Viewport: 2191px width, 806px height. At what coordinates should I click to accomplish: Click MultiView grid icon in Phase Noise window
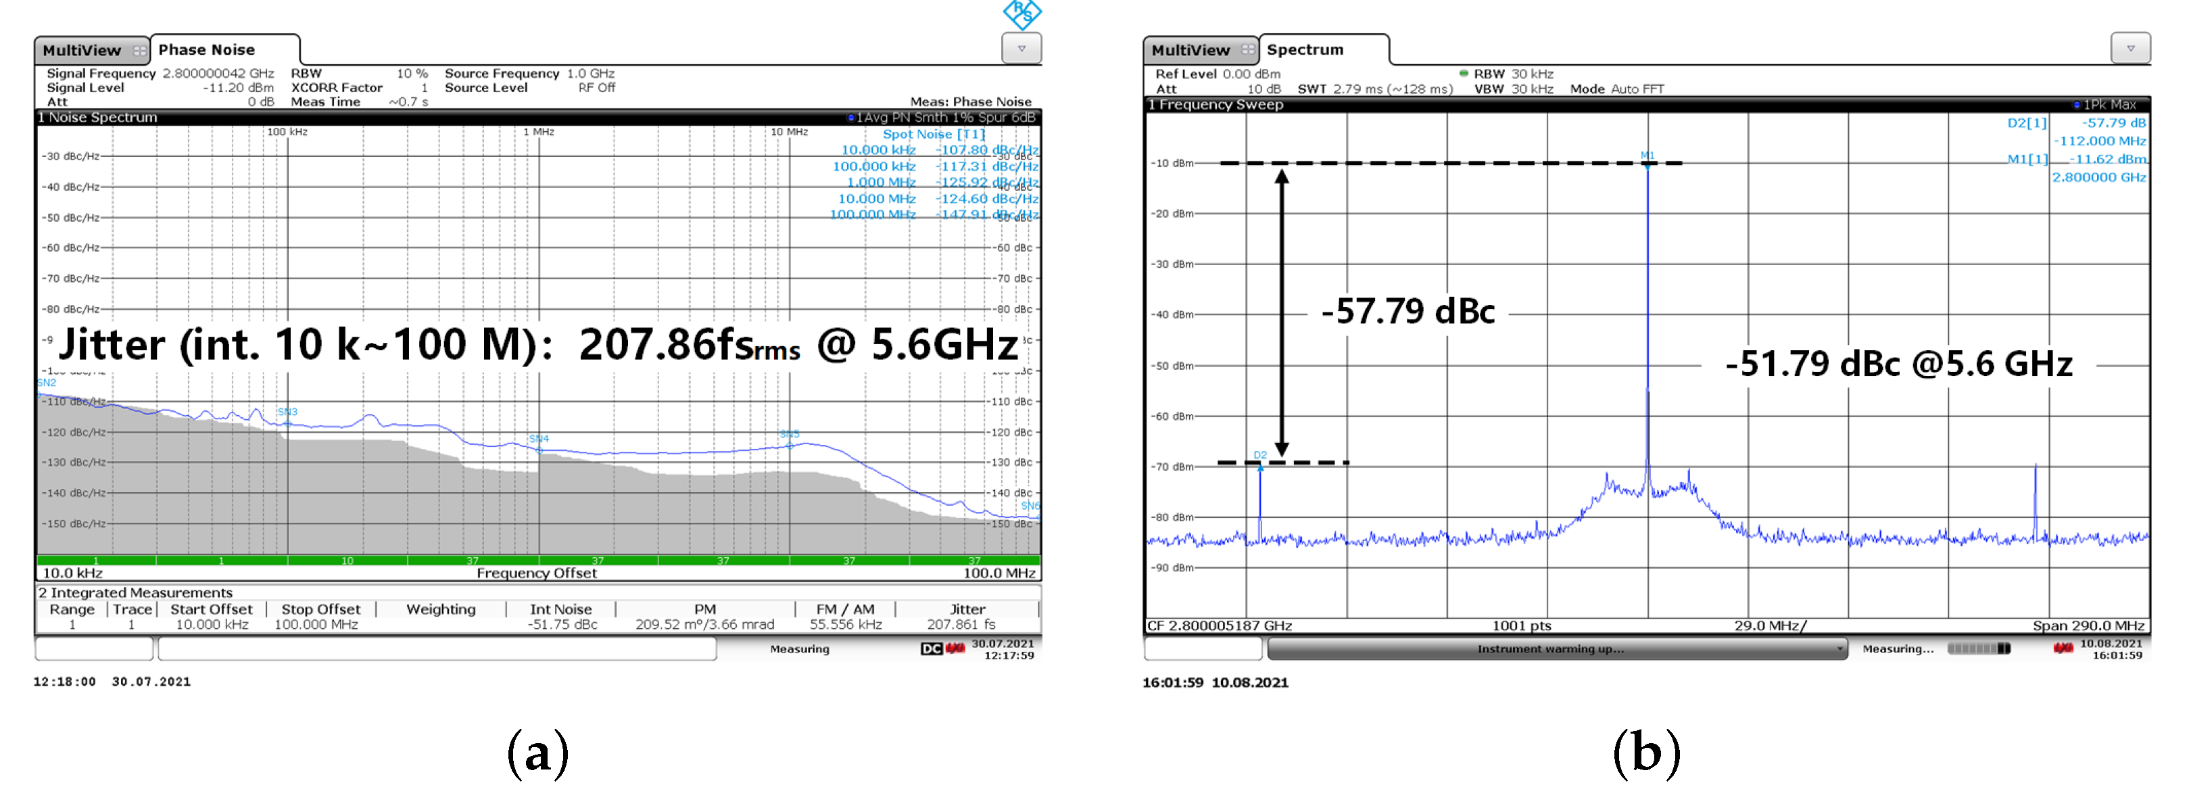coord(139,50)
